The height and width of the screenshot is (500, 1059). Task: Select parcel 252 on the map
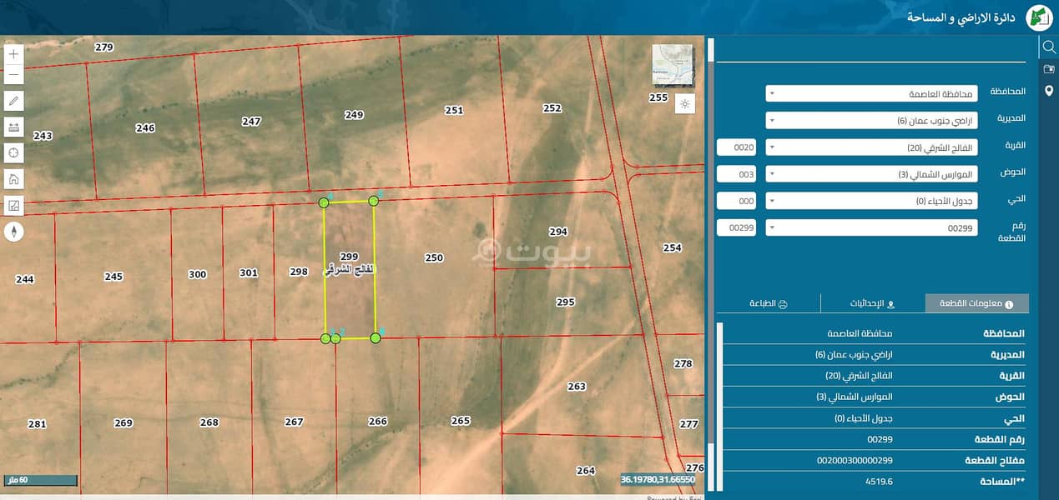pos(552,108)
